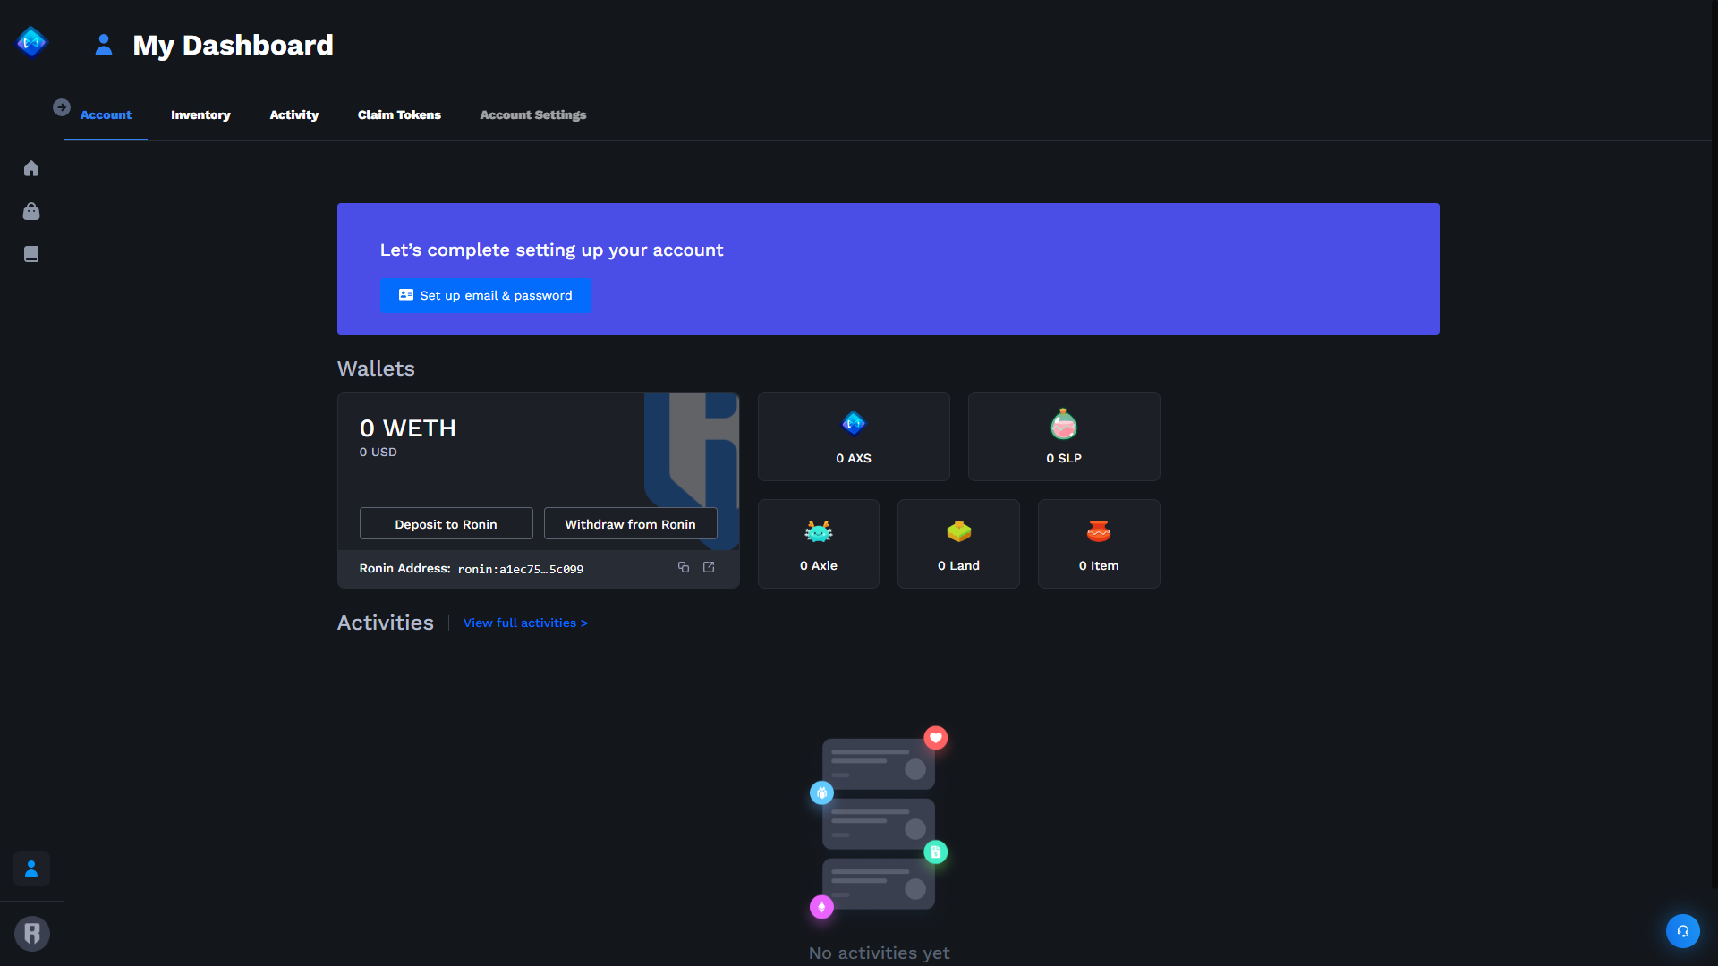1718x966 pixels.
Task: Click the Axie creature icon
Action: point(819,531)
